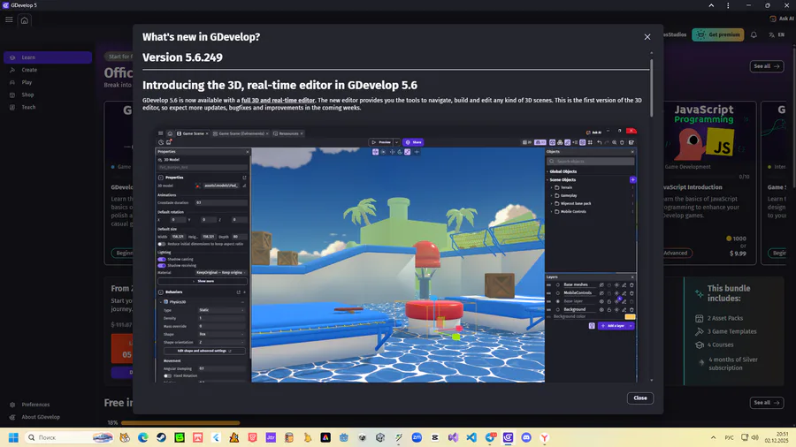
Task: Click the 3D editor preview image
Action: point(396,254)
